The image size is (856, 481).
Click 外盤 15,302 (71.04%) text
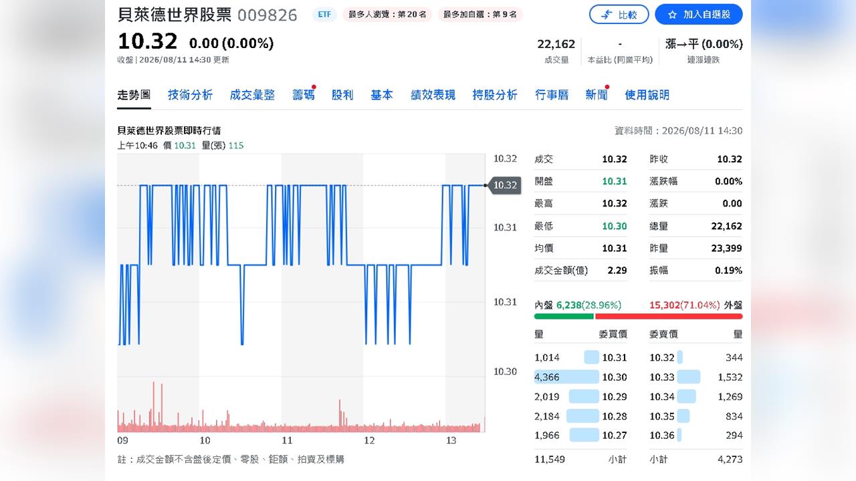point(695,305)
